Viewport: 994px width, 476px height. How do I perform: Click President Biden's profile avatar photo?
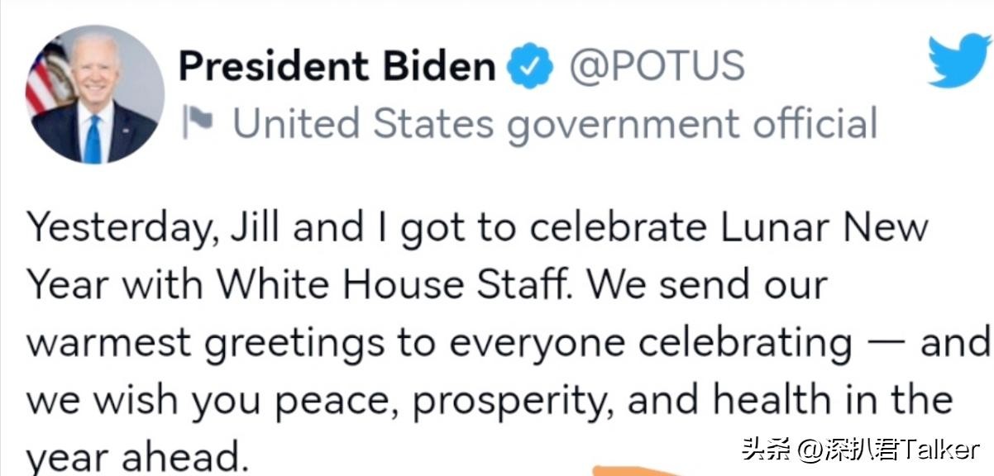point(95,94)
